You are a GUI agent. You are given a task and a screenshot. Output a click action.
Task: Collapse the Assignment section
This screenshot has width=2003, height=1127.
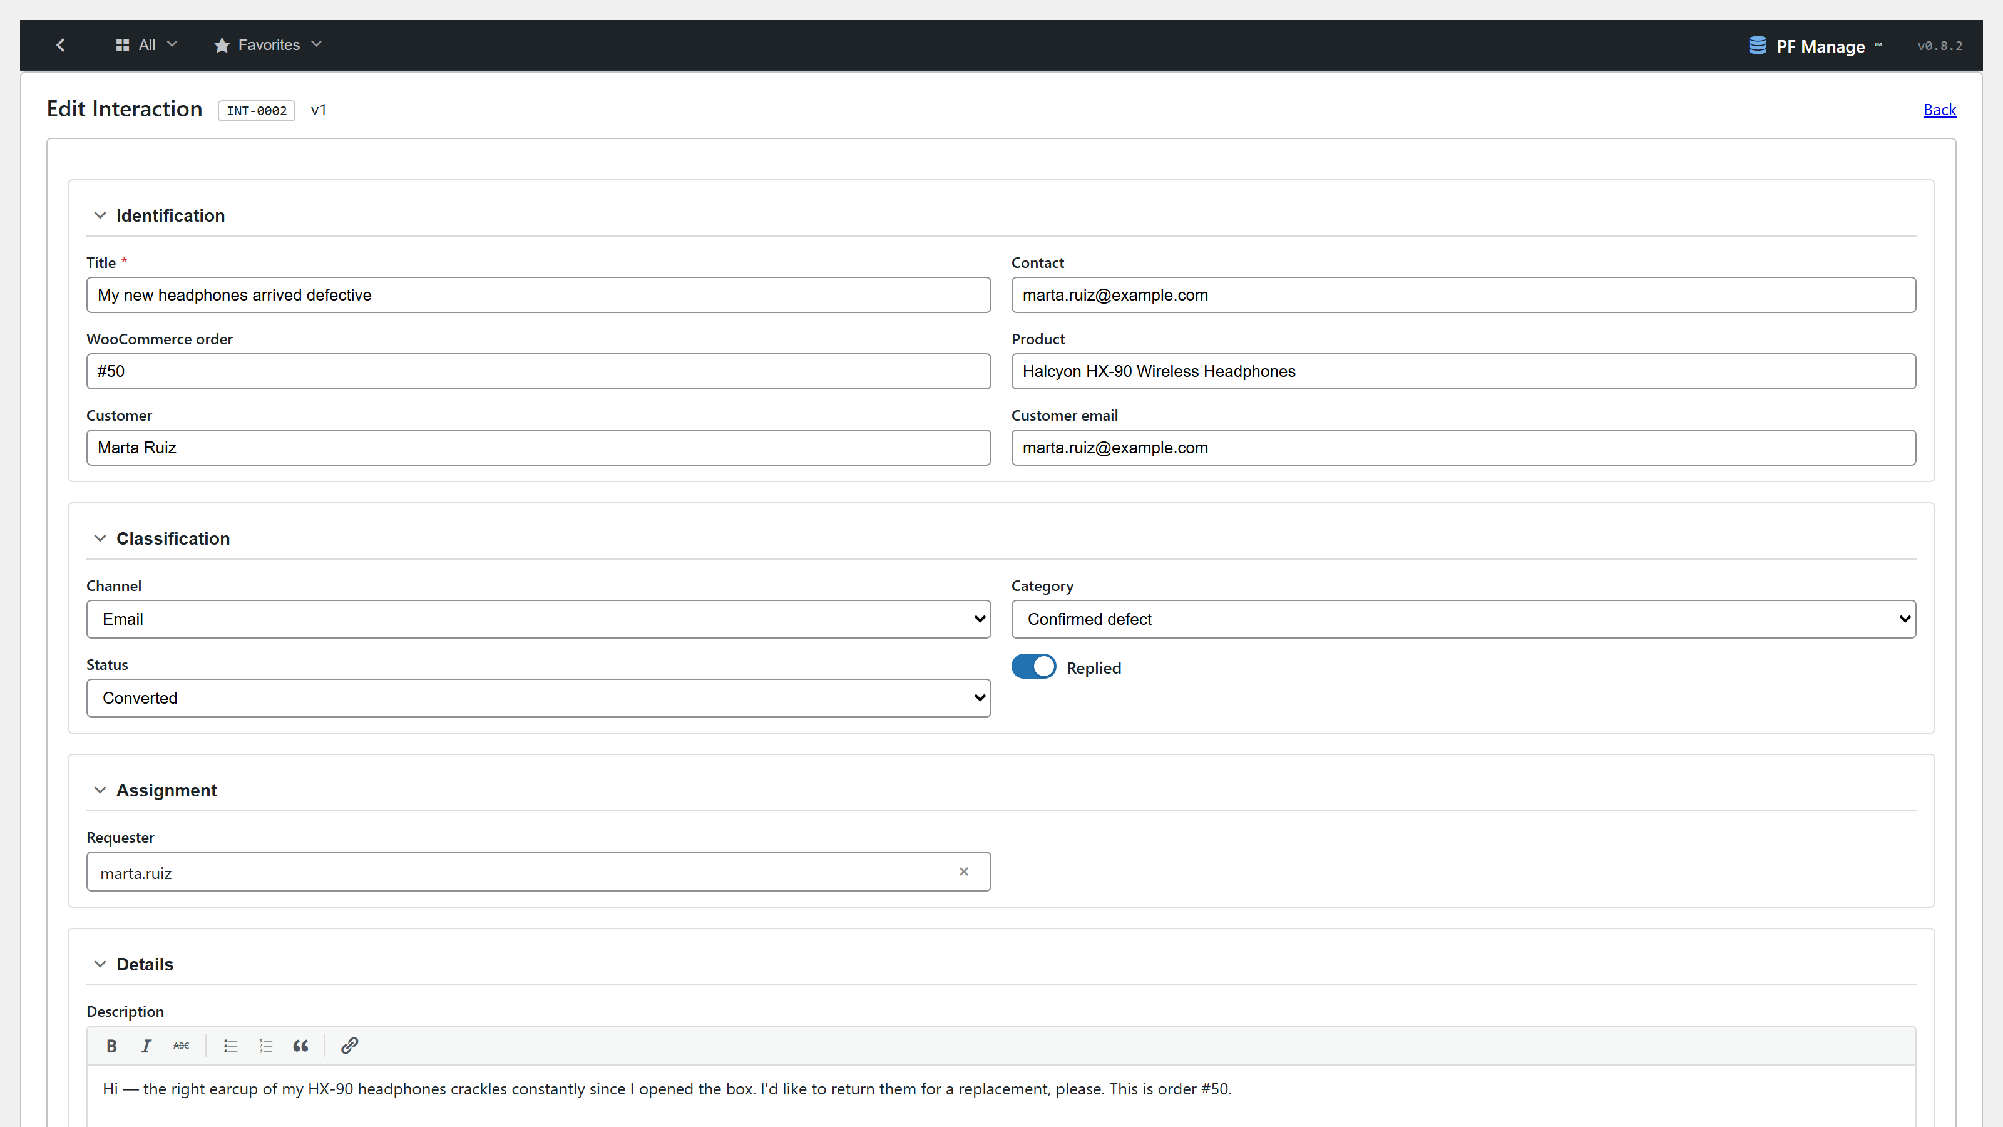coord(100,790)
